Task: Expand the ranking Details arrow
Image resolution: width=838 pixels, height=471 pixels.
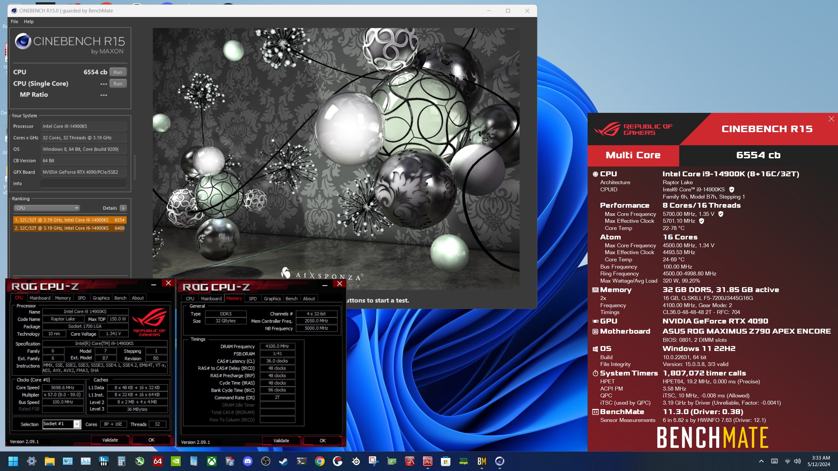Action: pyautogui.click(x=123, y=208)
